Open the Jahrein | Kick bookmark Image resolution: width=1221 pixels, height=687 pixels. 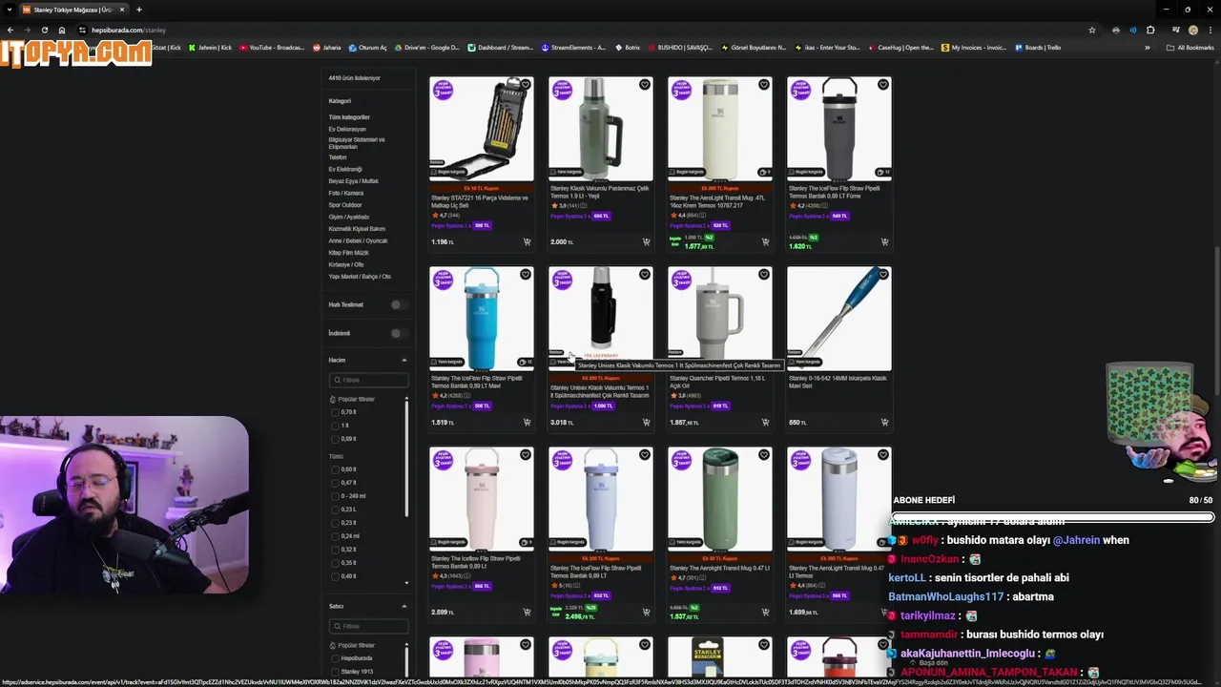210,48
